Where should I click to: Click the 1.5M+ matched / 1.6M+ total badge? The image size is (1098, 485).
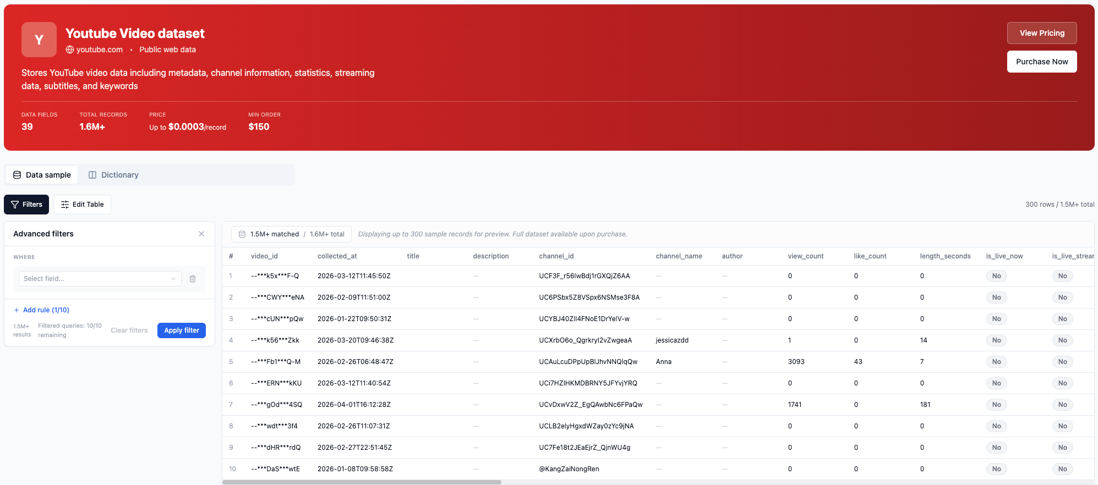292,234
